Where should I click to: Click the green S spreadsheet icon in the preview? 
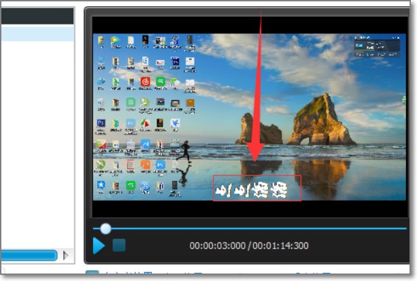coord(131,102)
